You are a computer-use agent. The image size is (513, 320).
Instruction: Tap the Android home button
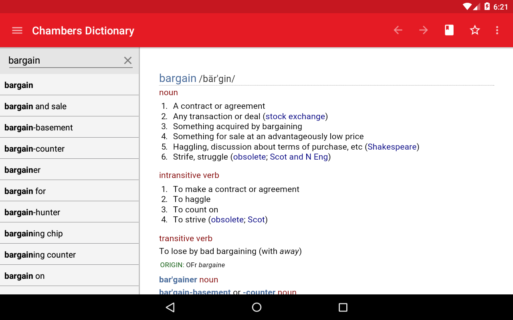[256, 307]
